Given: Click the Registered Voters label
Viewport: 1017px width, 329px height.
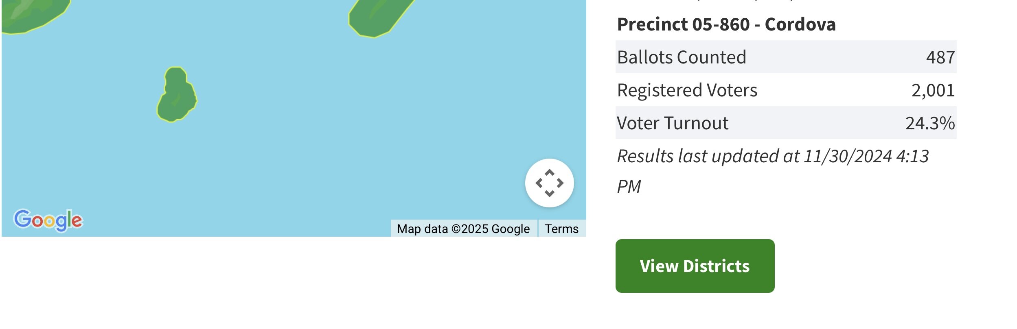Looking at the screenshot, I should click(687, 90).
